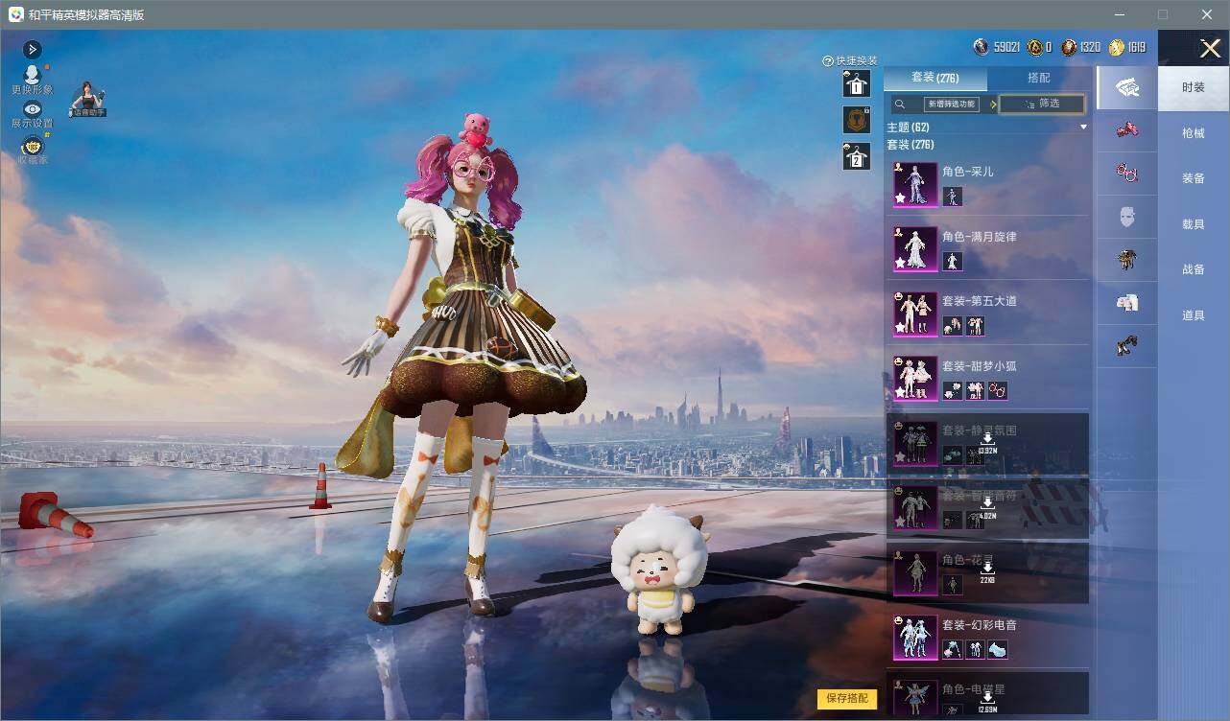
Task: Click the locked lion emblem outfit slot
Action: coord(856,120)
